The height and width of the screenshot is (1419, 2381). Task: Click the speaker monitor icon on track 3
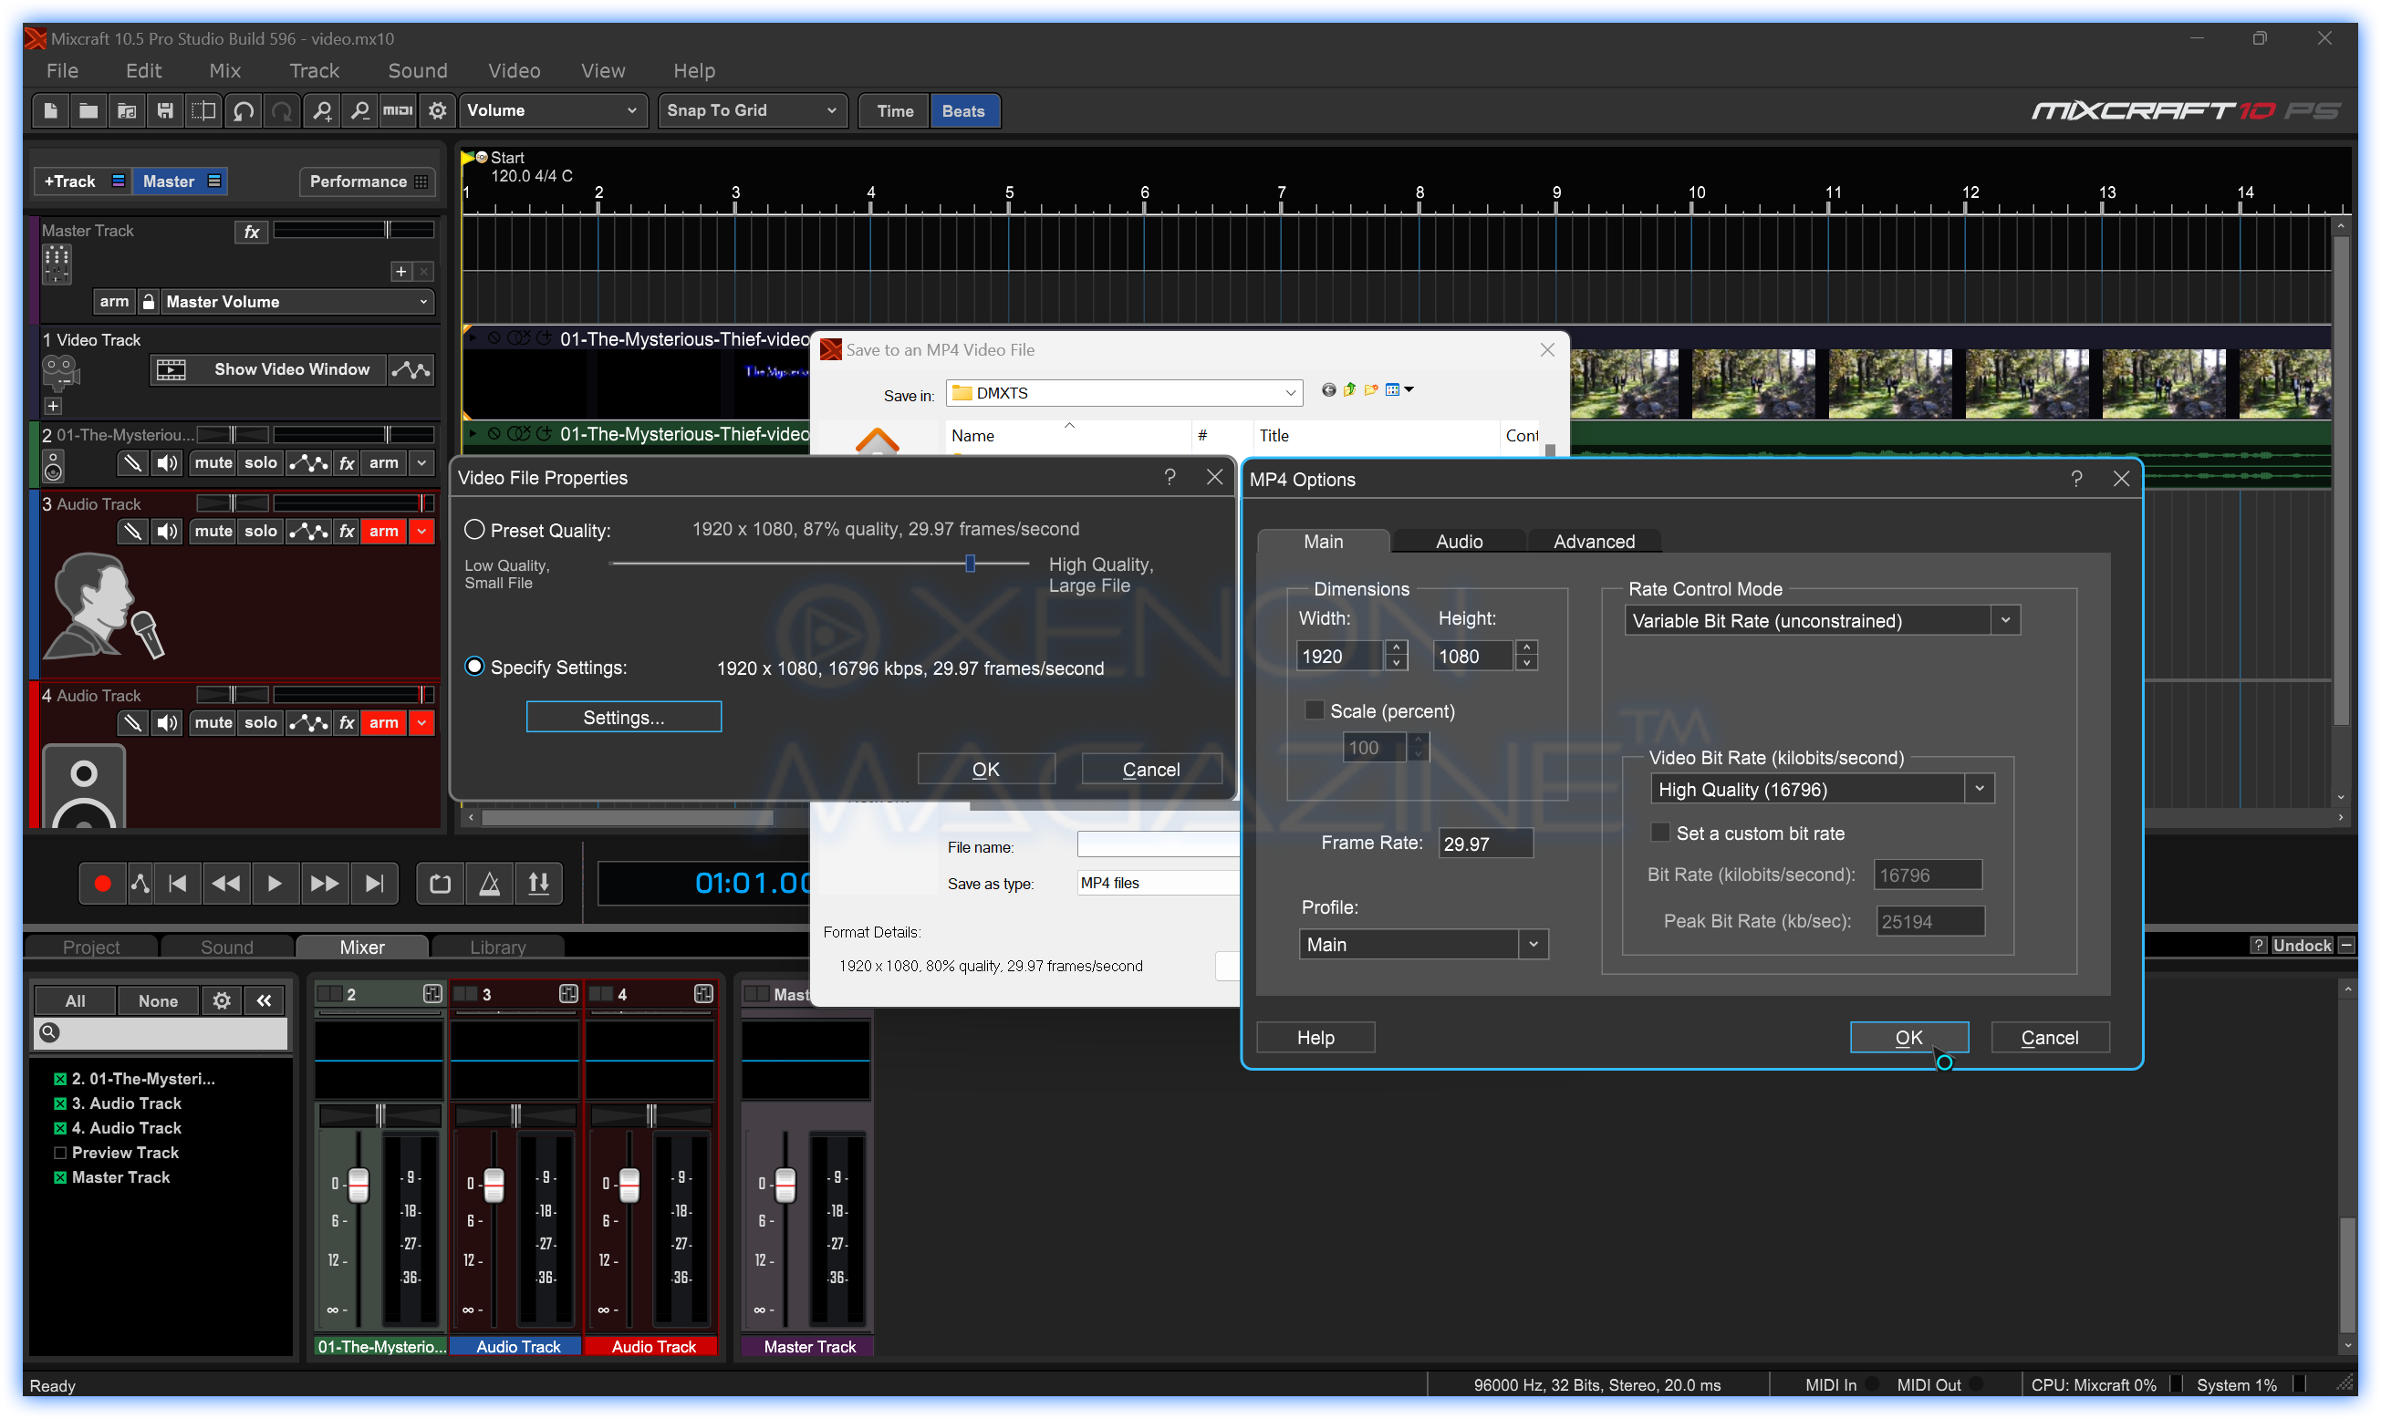[167, 532]
